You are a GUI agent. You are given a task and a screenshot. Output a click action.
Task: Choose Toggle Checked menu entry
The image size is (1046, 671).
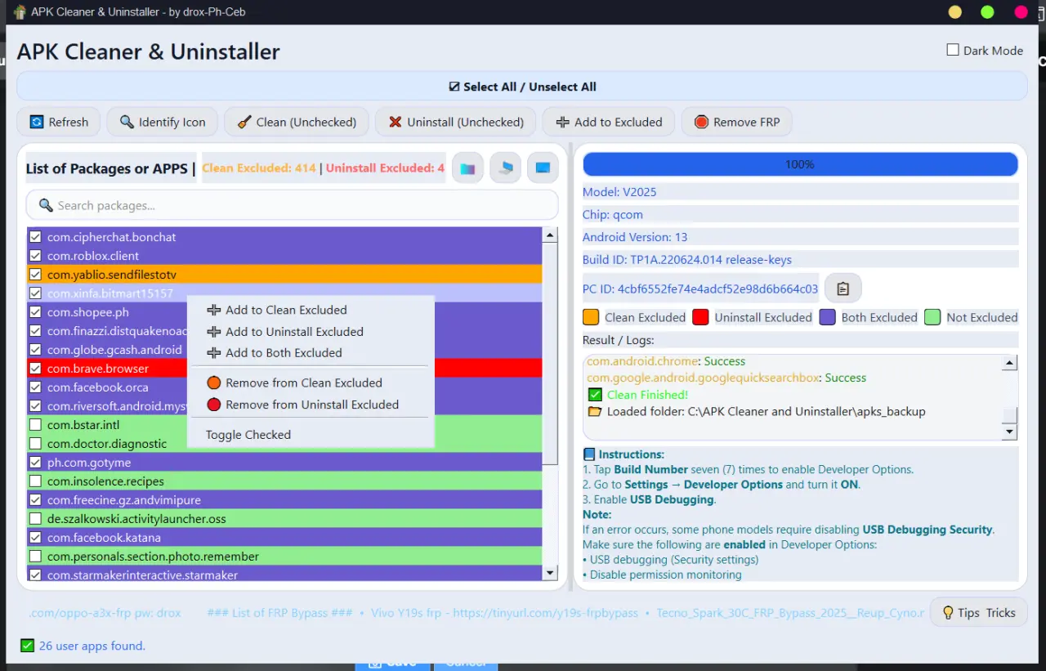(311, 435)
